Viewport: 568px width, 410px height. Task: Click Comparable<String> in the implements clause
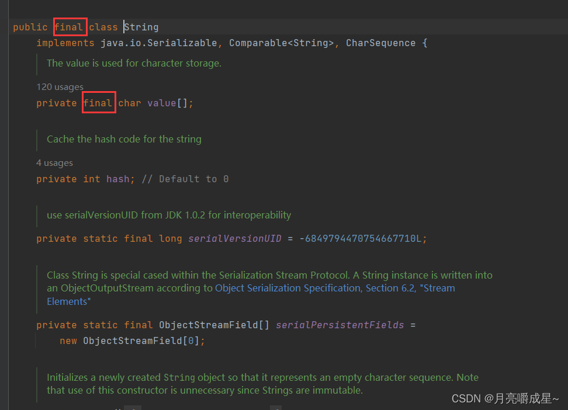pyautogui.click(x=282, y=43)
